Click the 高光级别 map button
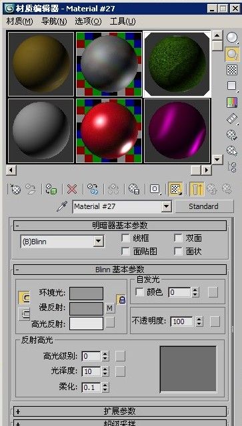Viewport: 242px width, 426px height. click(x=120, y=356)
